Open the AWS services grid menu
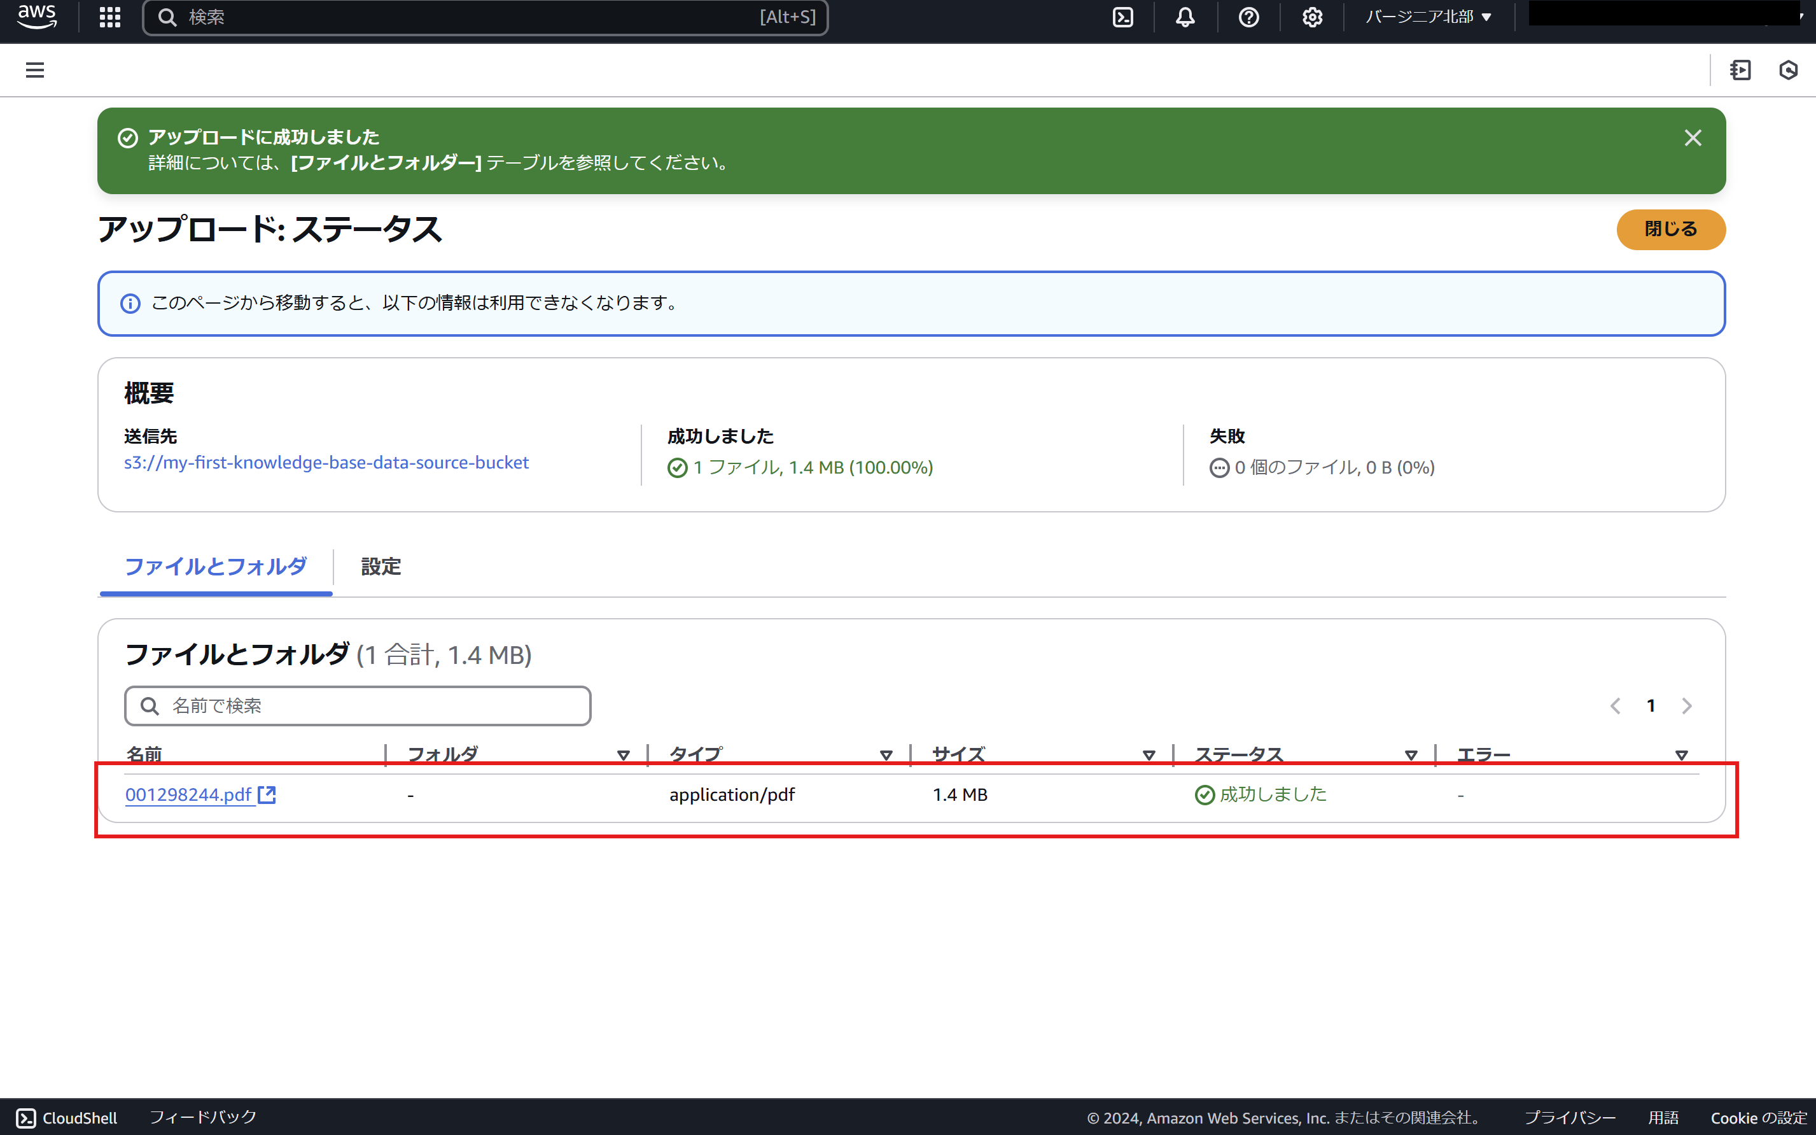This screenshot has width=1816, height=1135. click(109, 17)
